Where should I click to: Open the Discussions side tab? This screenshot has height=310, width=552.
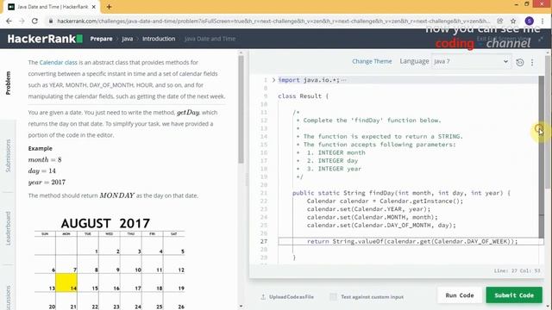pos(8,297)
